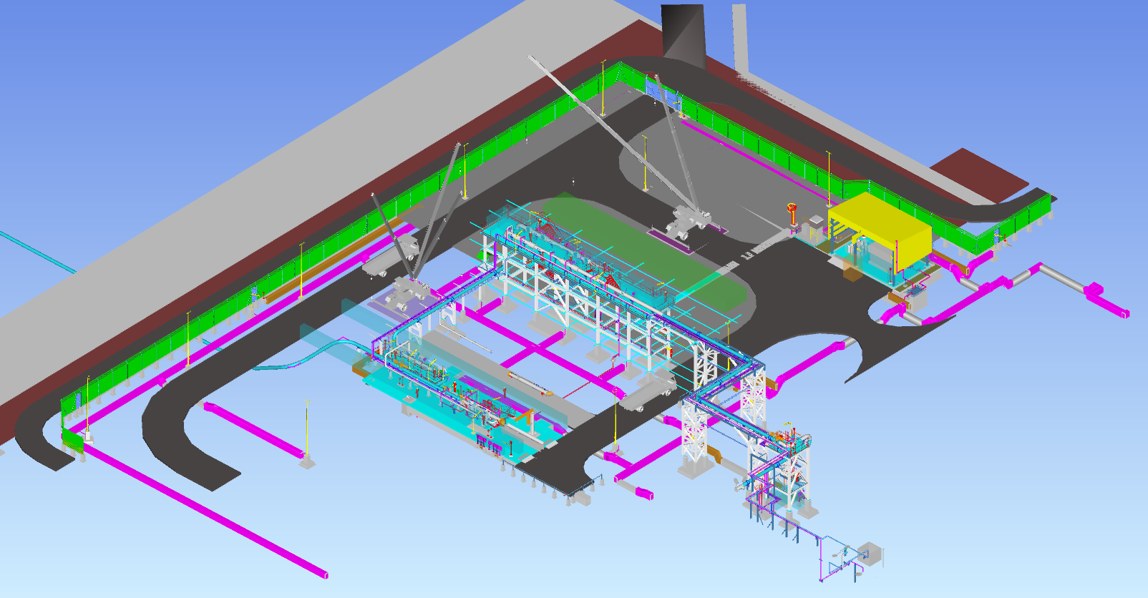
Task: Select the white steel pipe rack tower
Action: (x=696, y=436)
